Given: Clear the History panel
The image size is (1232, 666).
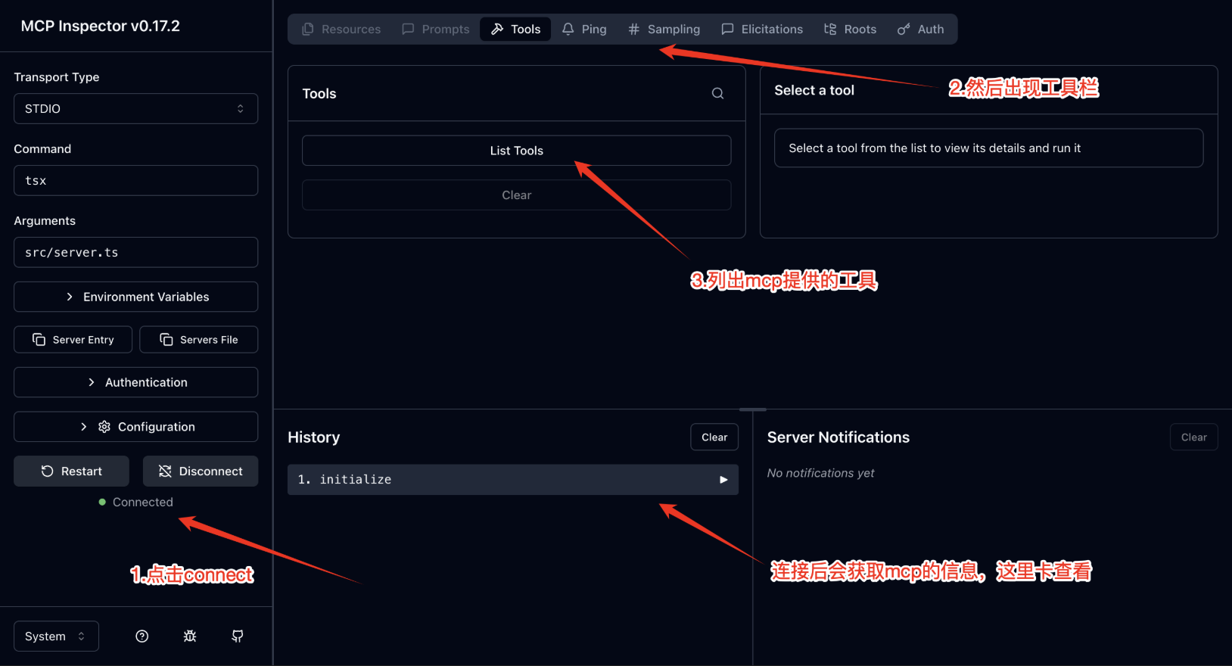Looking at the screenshot, I should click(x=714, y=437).
